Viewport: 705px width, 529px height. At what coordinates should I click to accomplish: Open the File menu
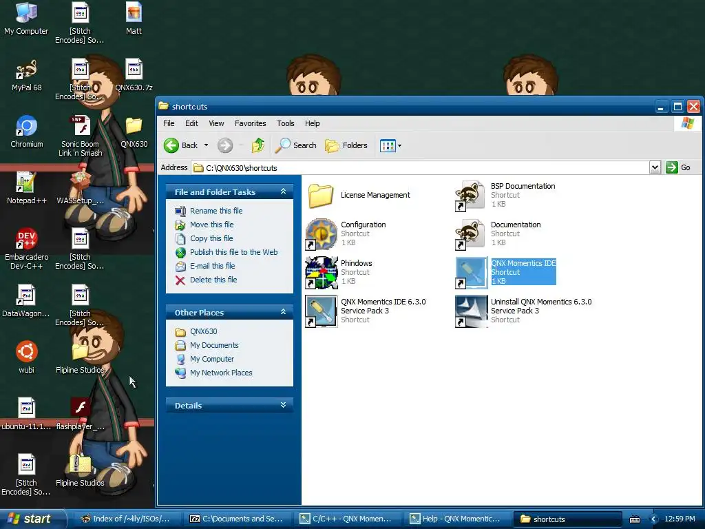169,123
